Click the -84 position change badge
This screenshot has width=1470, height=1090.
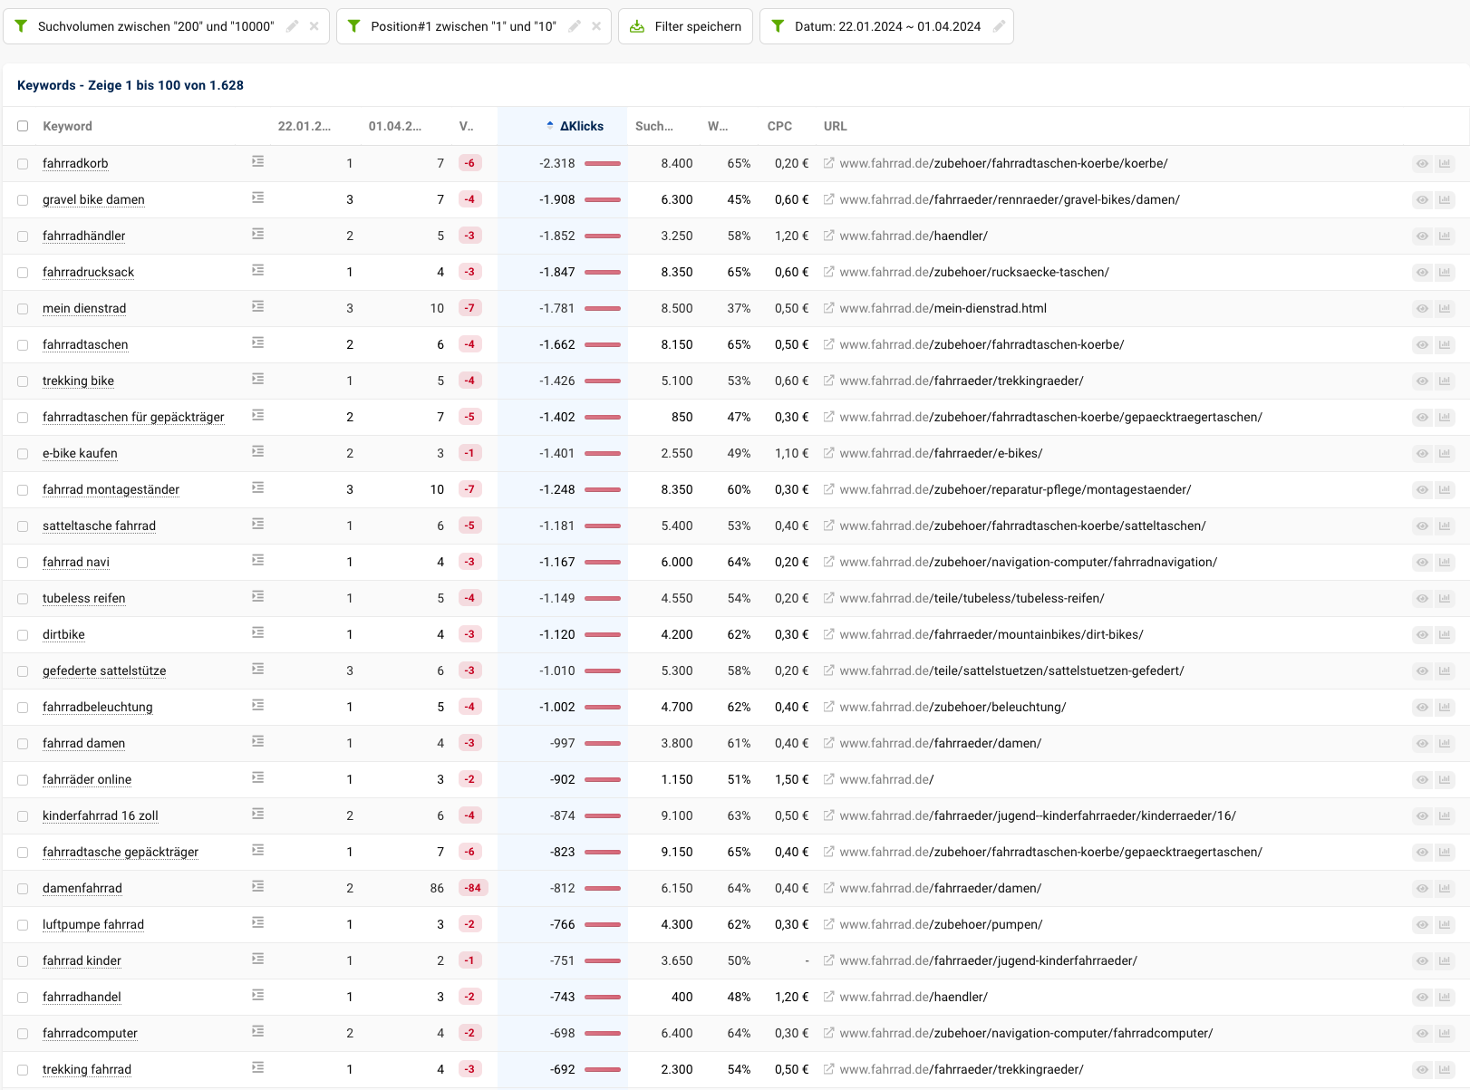point(473,888)
